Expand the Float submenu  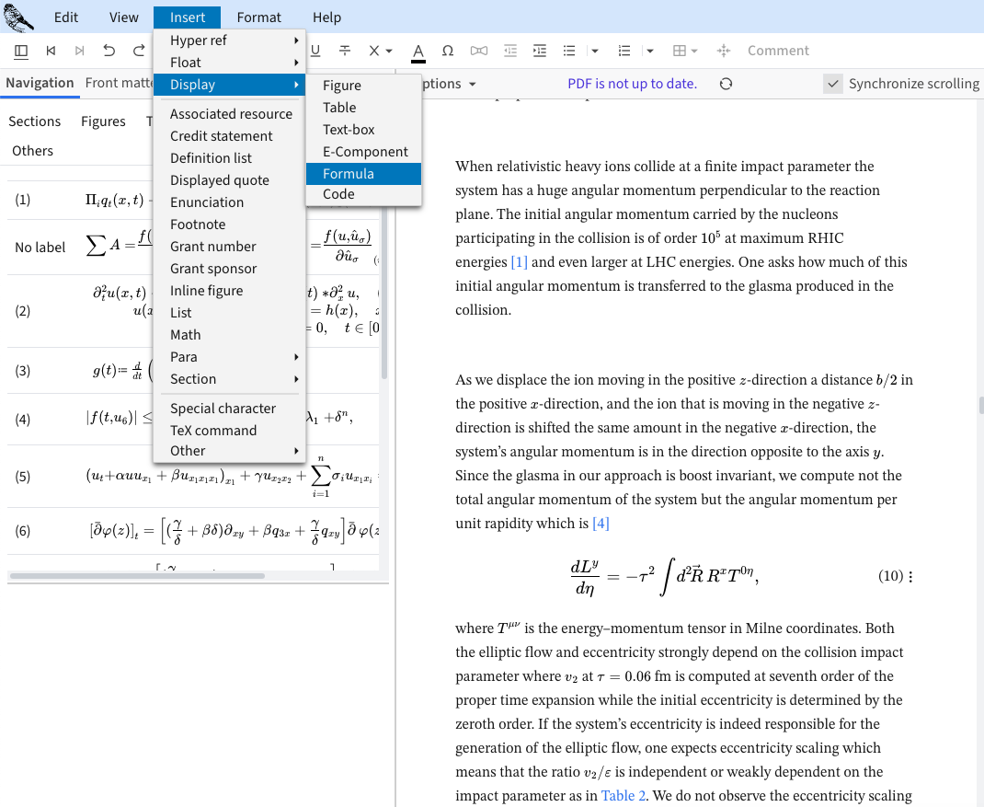(x=229, y=63)
